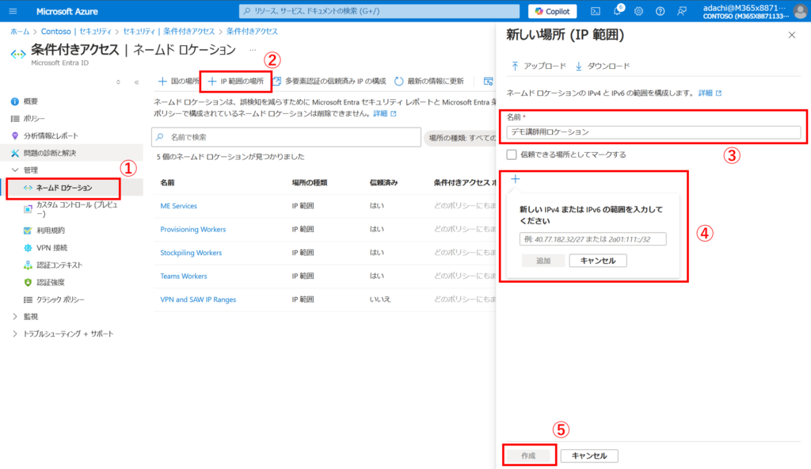The height and width of the screenshot is (469, 811).
Task: Go to セキュリティ | 条件付きアクセス breadcrumb
Action: pyautogui.click(x=169, y=32)
